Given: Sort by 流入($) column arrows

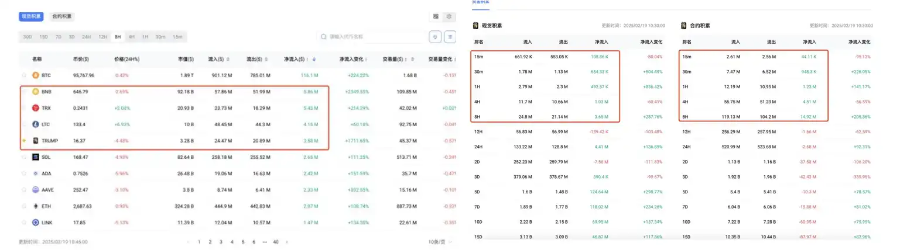Looking at the screenshot, I should [x=228, y=59].
